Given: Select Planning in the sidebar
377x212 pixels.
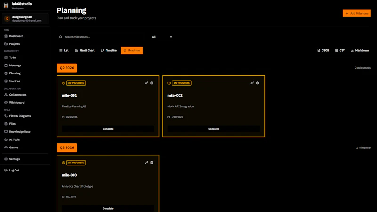Looking at the screenshot, I should pyautogui.click(x=25, y=73).
